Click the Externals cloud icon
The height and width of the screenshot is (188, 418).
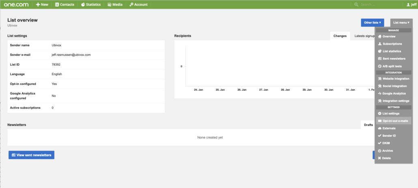point(380,128)
